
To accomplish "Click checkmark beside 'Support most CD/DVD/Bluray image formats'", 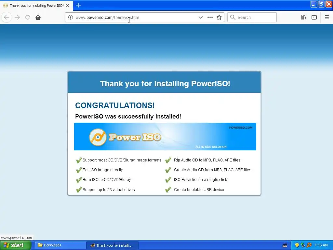I will pos(79,160).
